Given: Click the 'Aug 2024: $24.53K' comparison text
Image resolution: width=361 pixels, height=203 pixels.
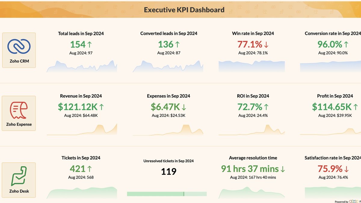Looking at the screenshot, I should (x=168, y=115).
